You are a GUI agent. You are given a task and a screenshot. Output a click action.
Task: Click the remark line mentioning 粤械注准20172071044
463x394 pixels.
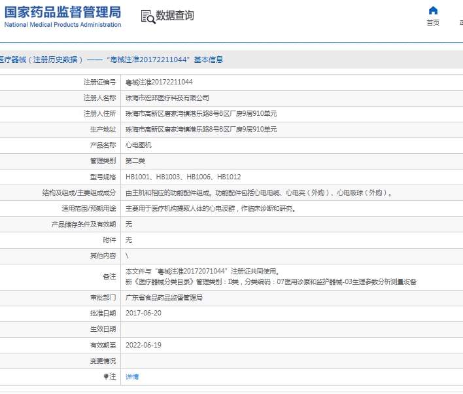[x=203, y=272]
